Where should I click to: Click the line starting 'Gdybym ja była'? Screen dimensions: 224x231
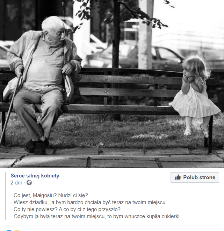(95, 216)
